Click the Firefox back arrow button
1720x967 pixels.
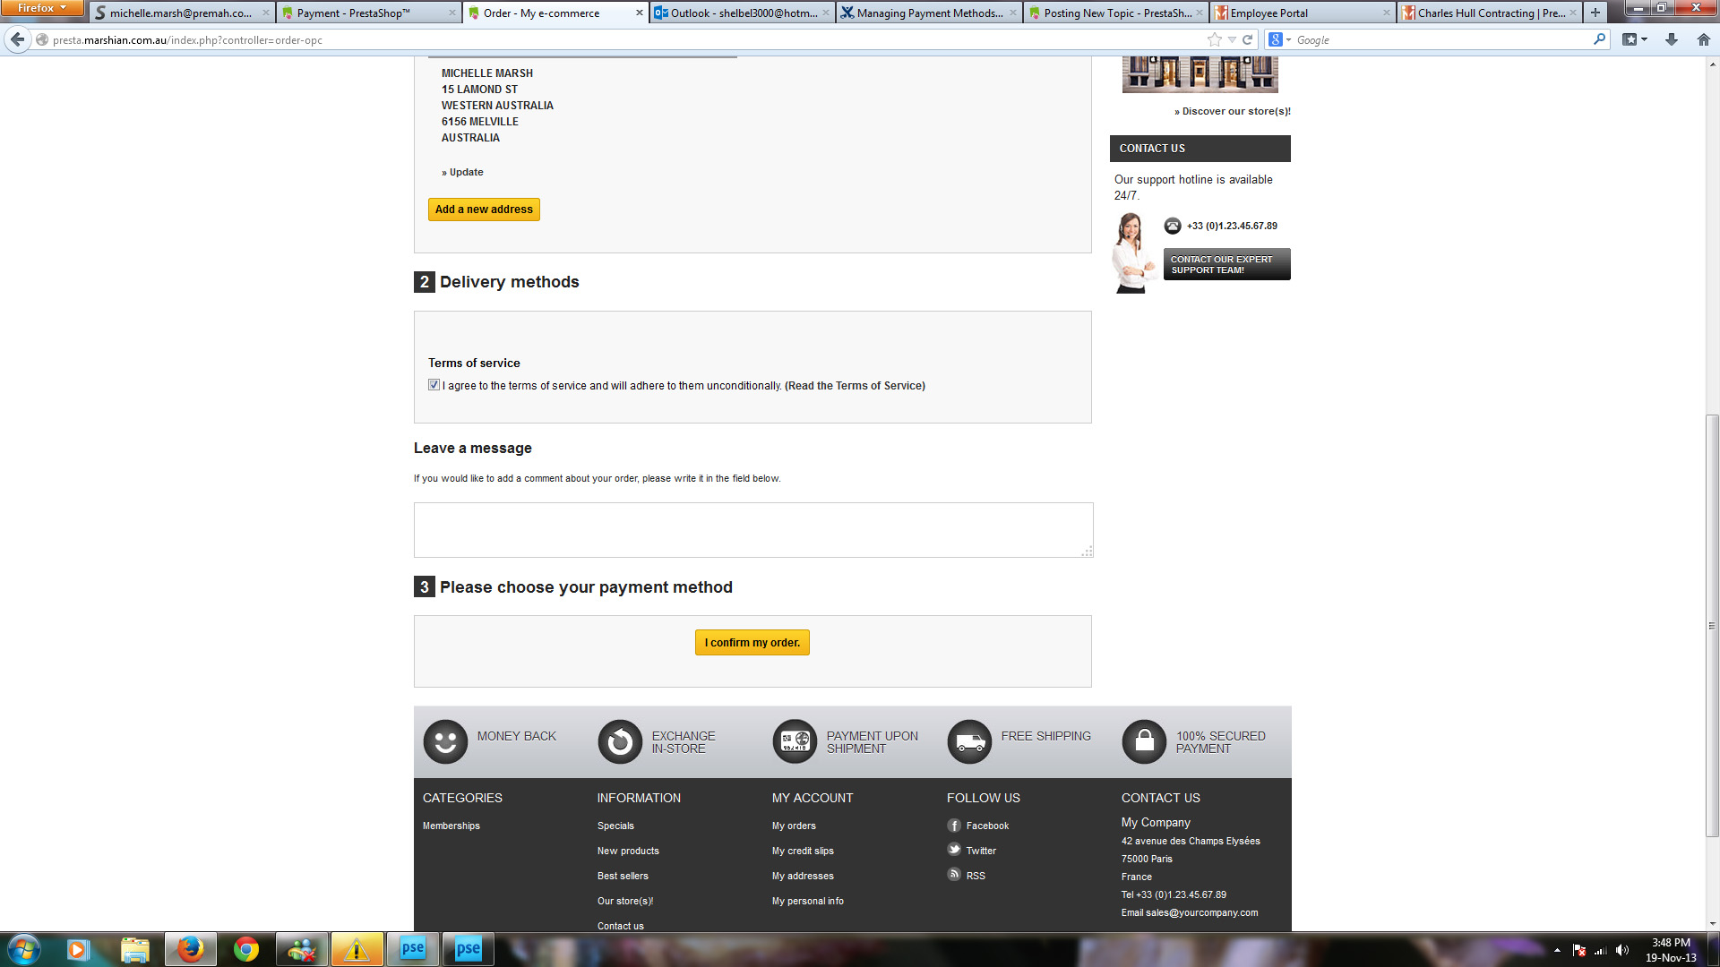17,39
